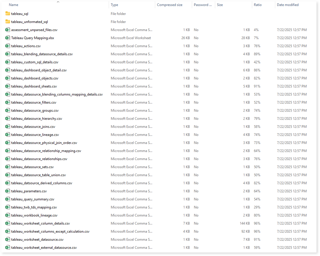This screenshot has height=256, width=320.
Task: Select the Tableau Query Mapping.xlsx file icon
Action: [x=8, y=38]
